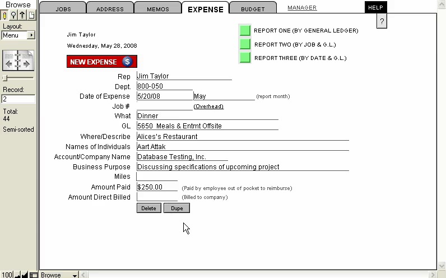The width and height of the screenshot is (446, 278).
Task: Click REPORT TWO (BY JOB & G.L.) label
Action: click(x=295, y=45)
